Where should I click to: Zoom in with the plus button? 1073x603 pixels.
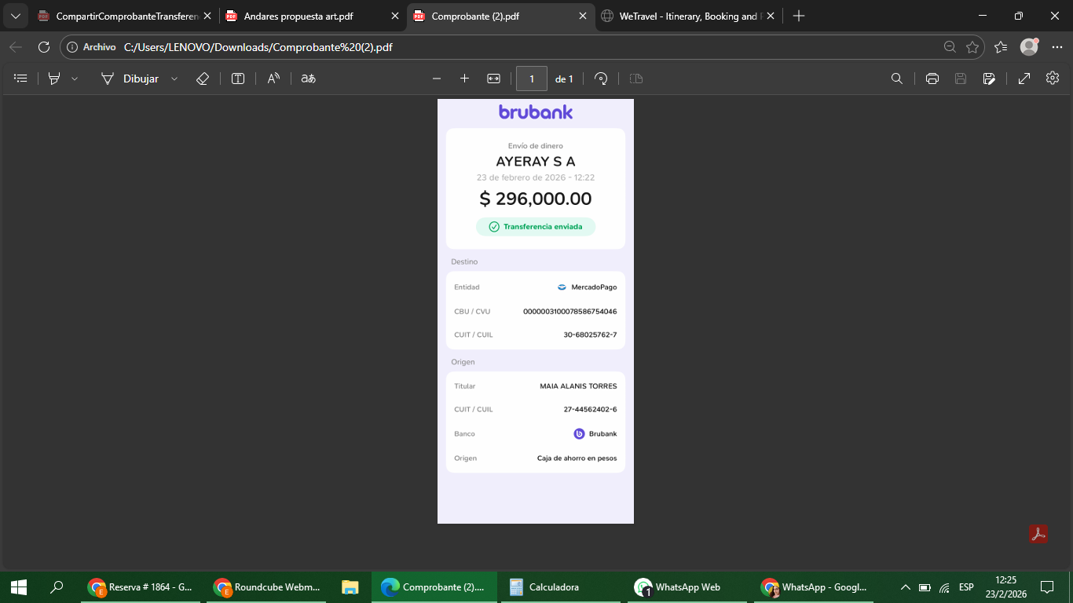[464, 79]
